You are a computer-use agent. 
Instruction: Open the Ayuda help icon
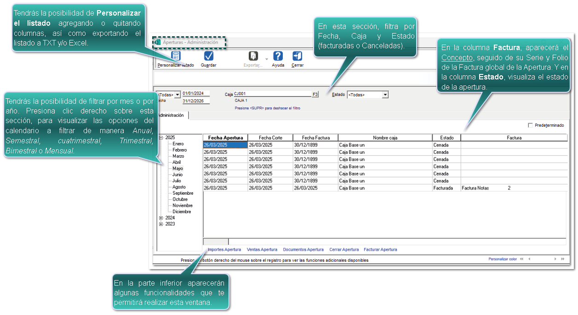[278, 56]
